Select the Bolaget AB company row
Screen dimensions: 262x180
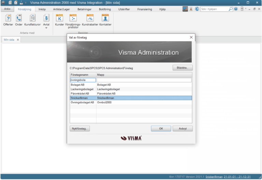131,85
